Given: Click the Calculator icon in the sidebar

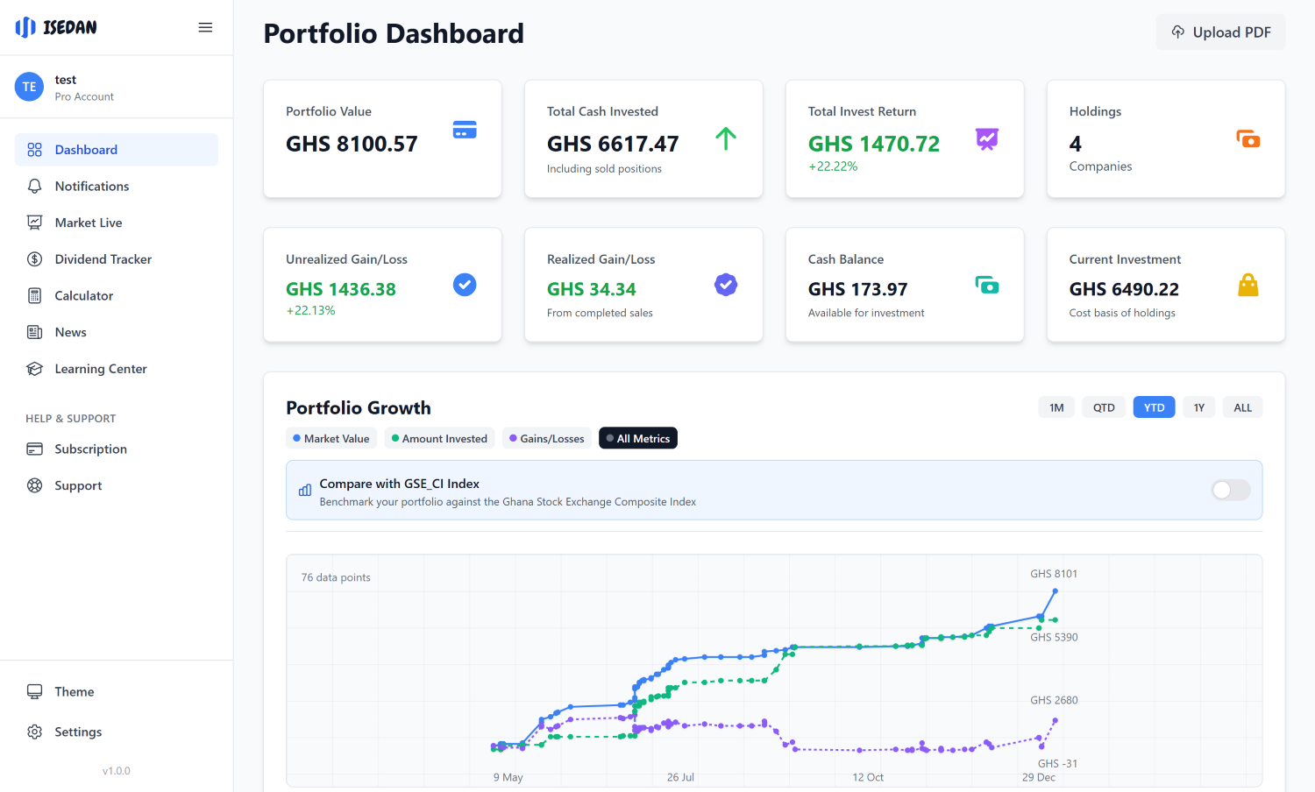Looking at the screenshot, I should click(x=35, y=295).
